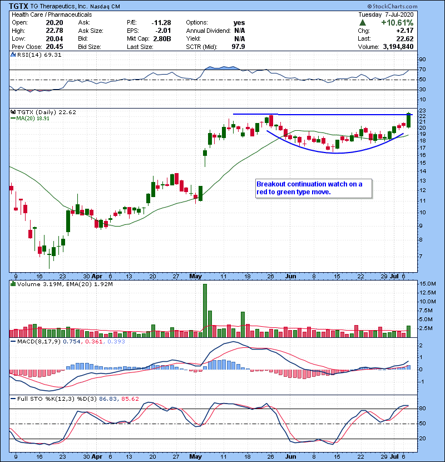Viewport: 445px width, 462px height.
Task: Click the 'Annual Dividend' label
Action: [x=208, y=31]
